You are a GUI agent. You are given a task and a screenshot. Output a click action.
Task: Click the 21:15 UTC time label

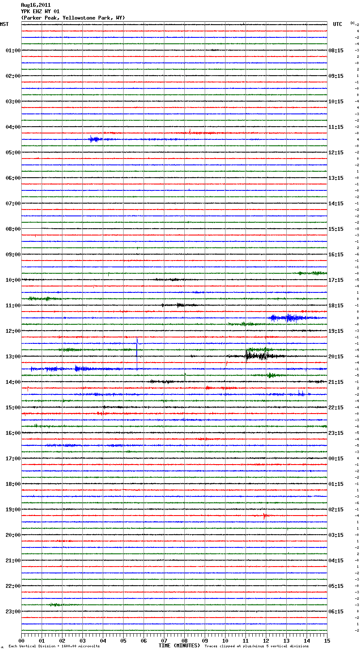click(336, 382)
